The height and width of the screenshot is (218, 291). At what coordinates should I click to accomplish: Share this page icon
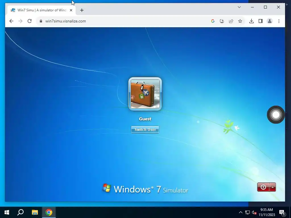(x=231, y=21)
